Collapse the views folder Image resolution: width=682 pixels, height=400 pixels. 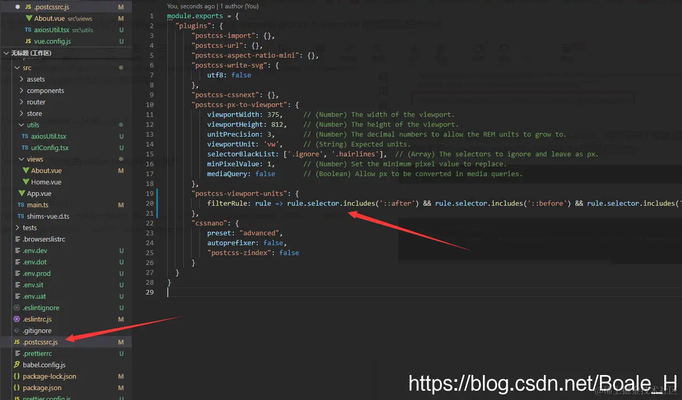21,159
